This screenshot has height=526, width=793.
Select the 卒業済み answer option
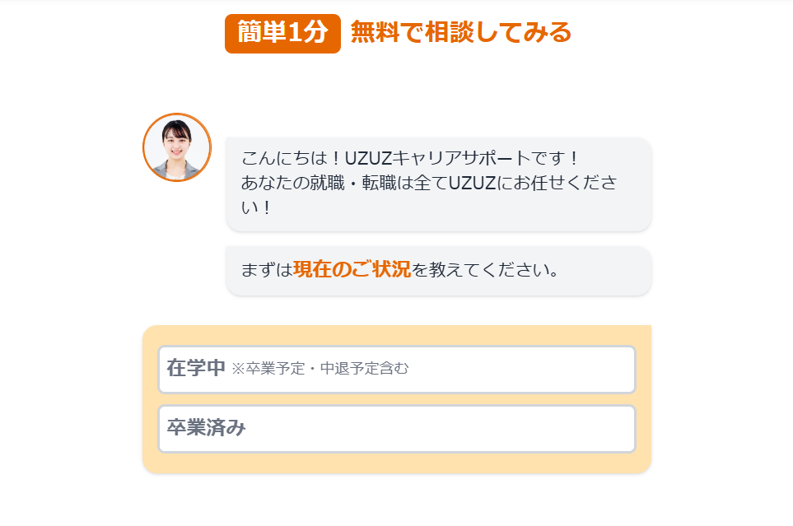[397, 428]
